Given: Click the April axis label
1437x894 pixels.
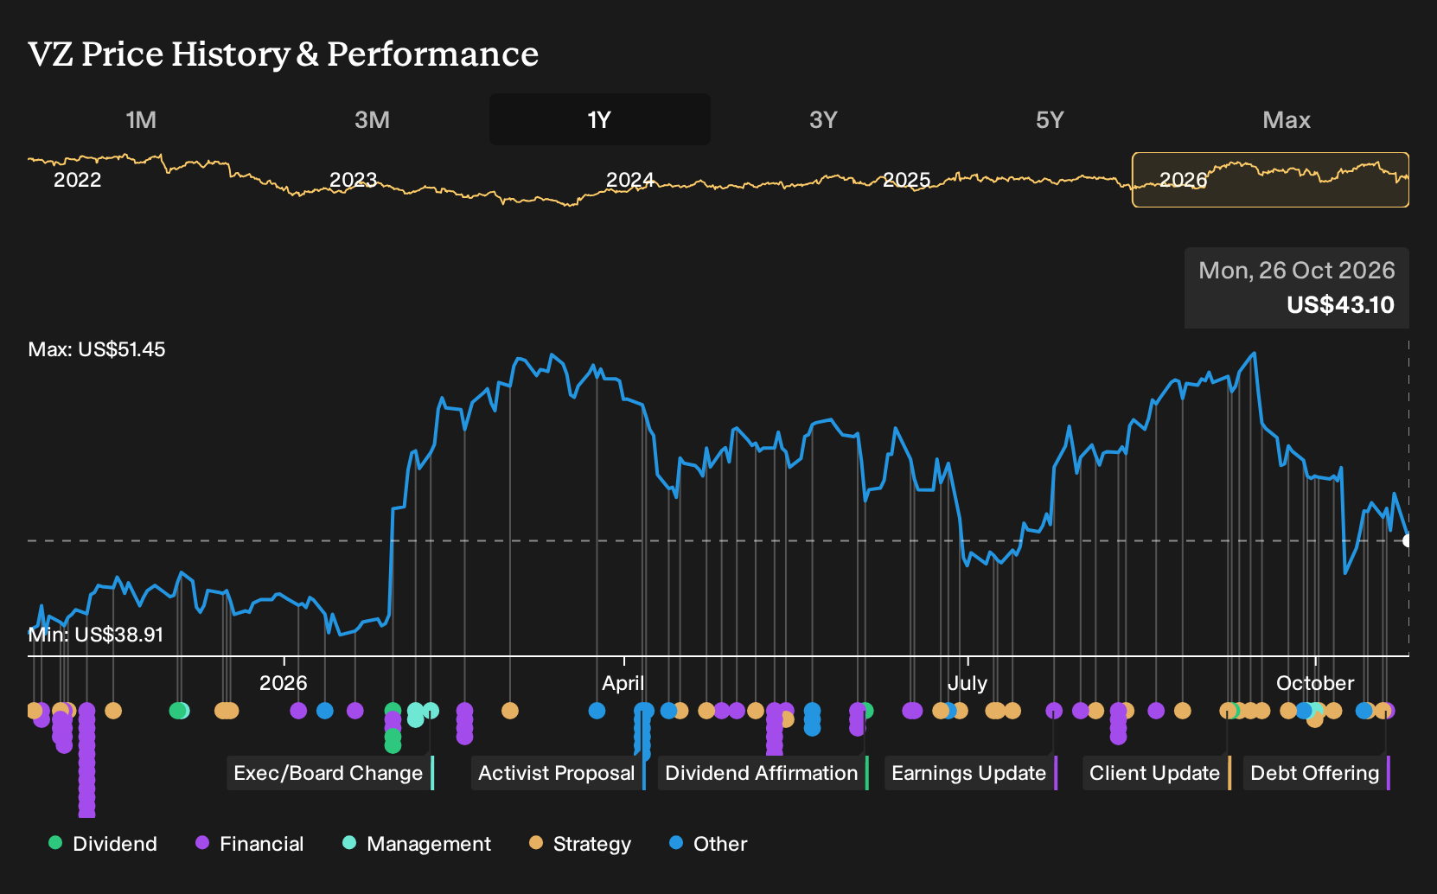Looking at the screenshot, I should coord(623,683).
